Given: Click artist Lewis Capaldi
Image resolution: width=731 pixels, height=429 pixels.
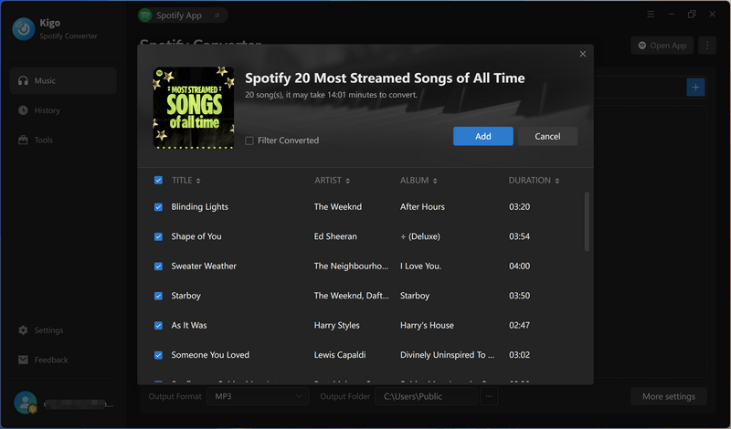Looking at the screenshot, I should [x=340, y=355].
